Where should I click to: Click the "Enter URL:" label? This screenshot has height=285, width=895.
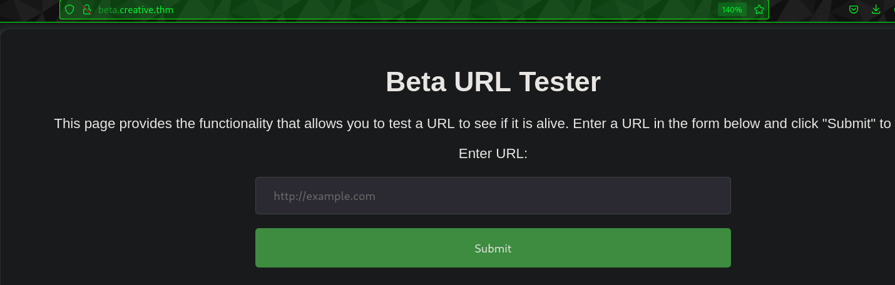point(493,154)
